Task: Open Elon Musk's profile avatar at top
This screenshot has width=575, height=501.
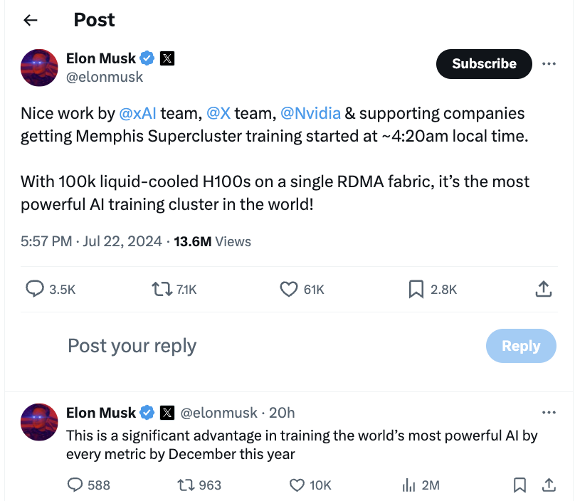Action: tap(39, 68)
